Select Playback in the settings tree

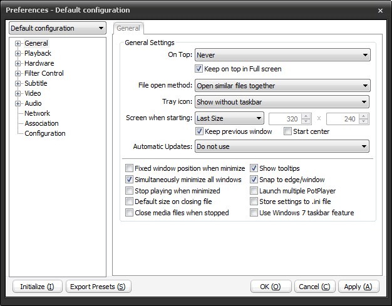(x=38, y=53)
